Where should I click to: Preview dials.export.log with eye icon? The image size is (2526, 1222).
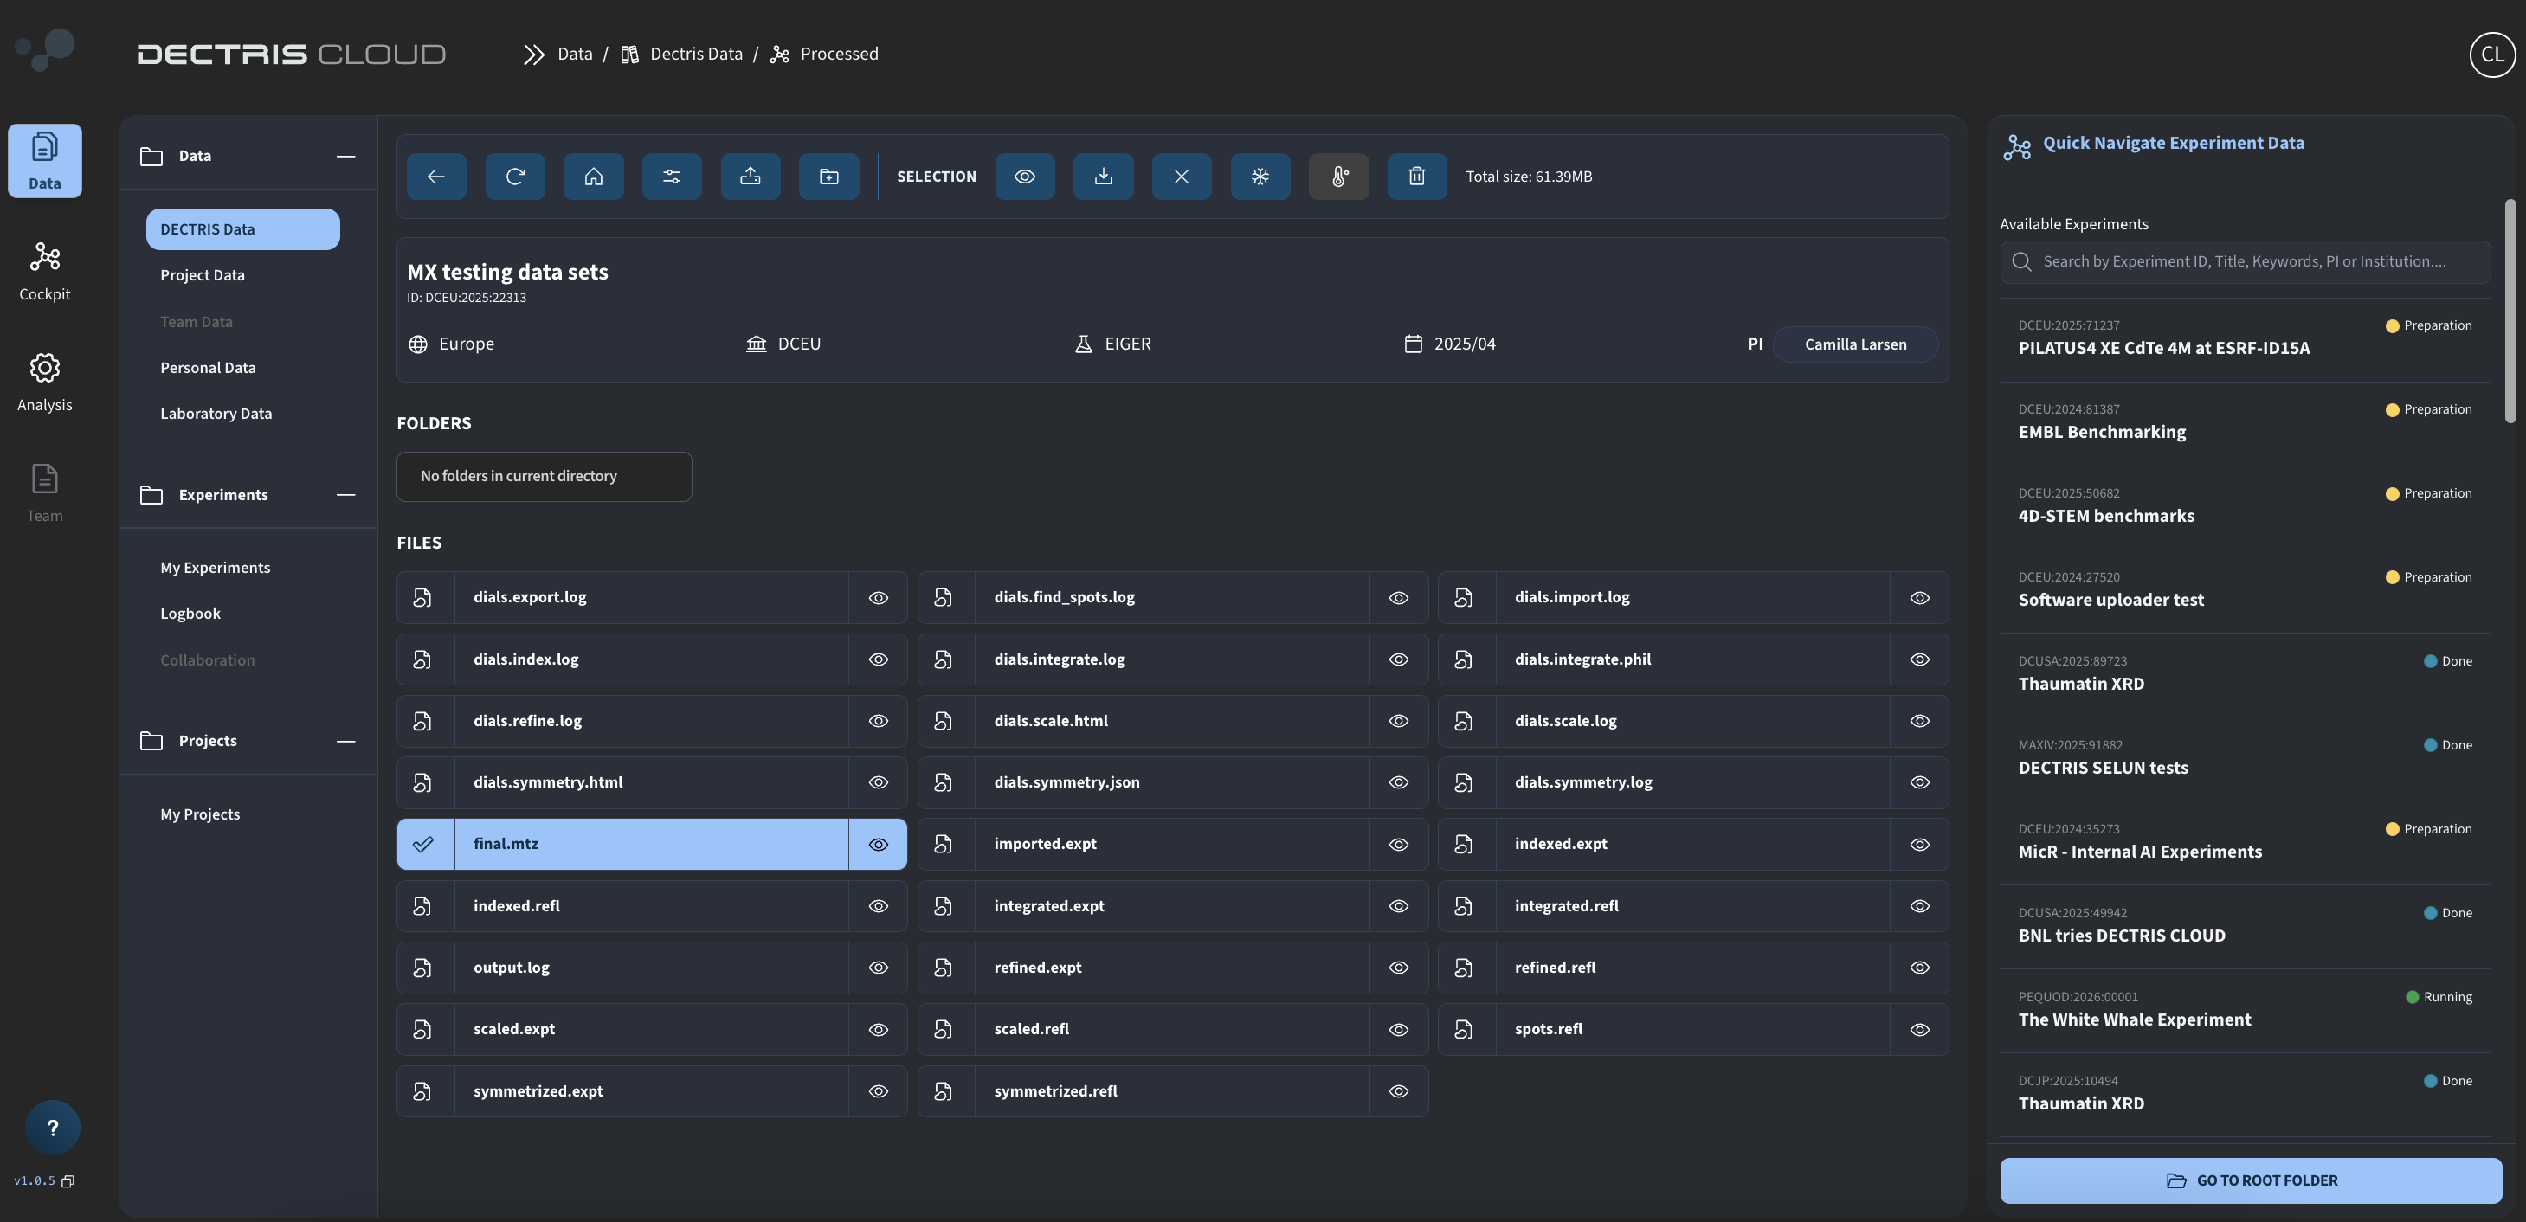(879, 598)
